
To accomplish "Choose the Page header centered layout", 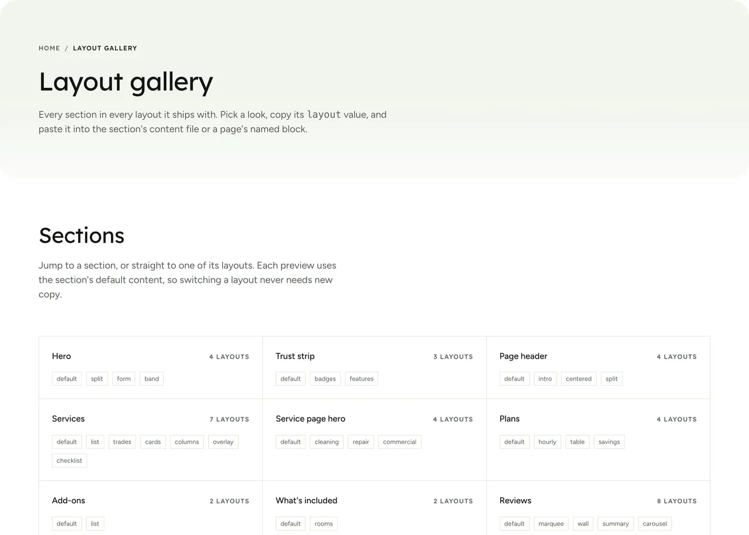I will [x=579, y=379].
